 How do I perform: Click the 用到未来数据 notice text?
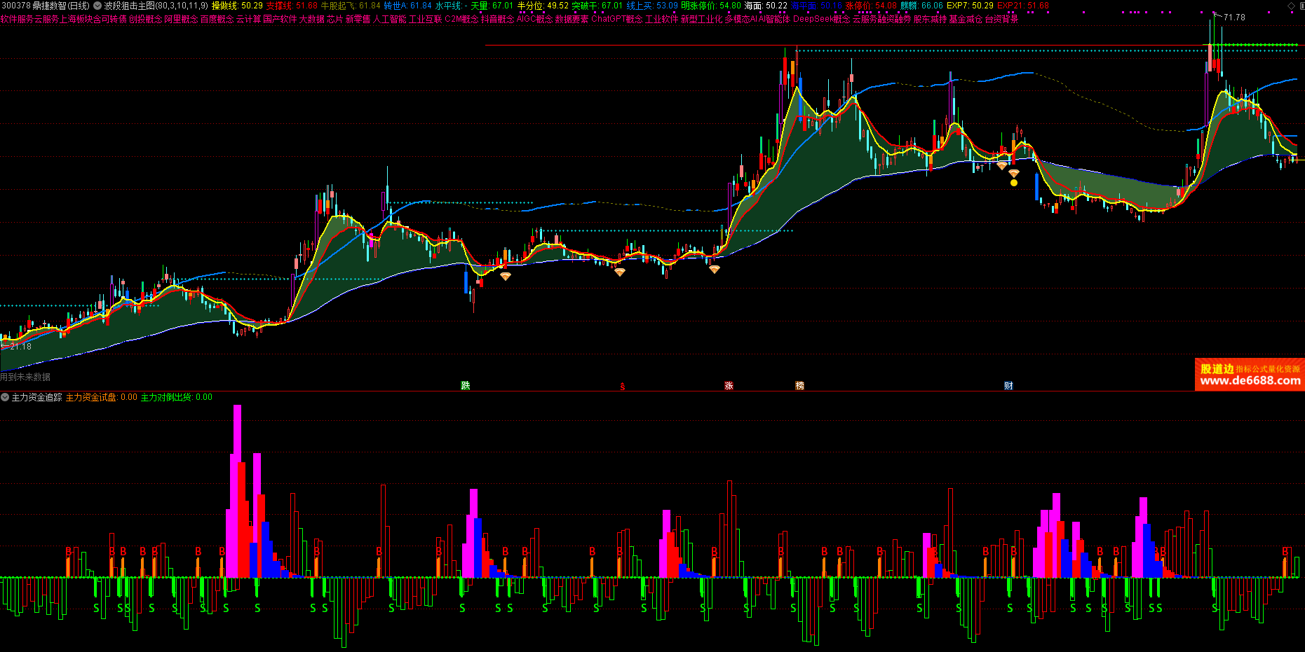click(x=25, y=377)
